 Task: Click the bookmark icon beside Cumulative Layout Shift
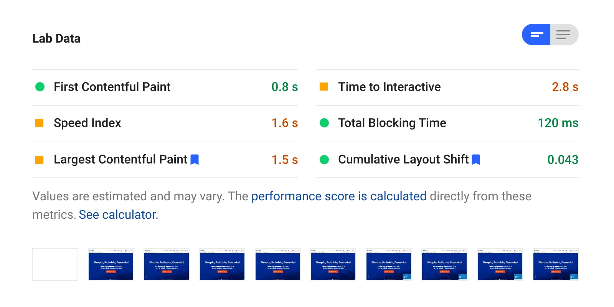point(476,159)
